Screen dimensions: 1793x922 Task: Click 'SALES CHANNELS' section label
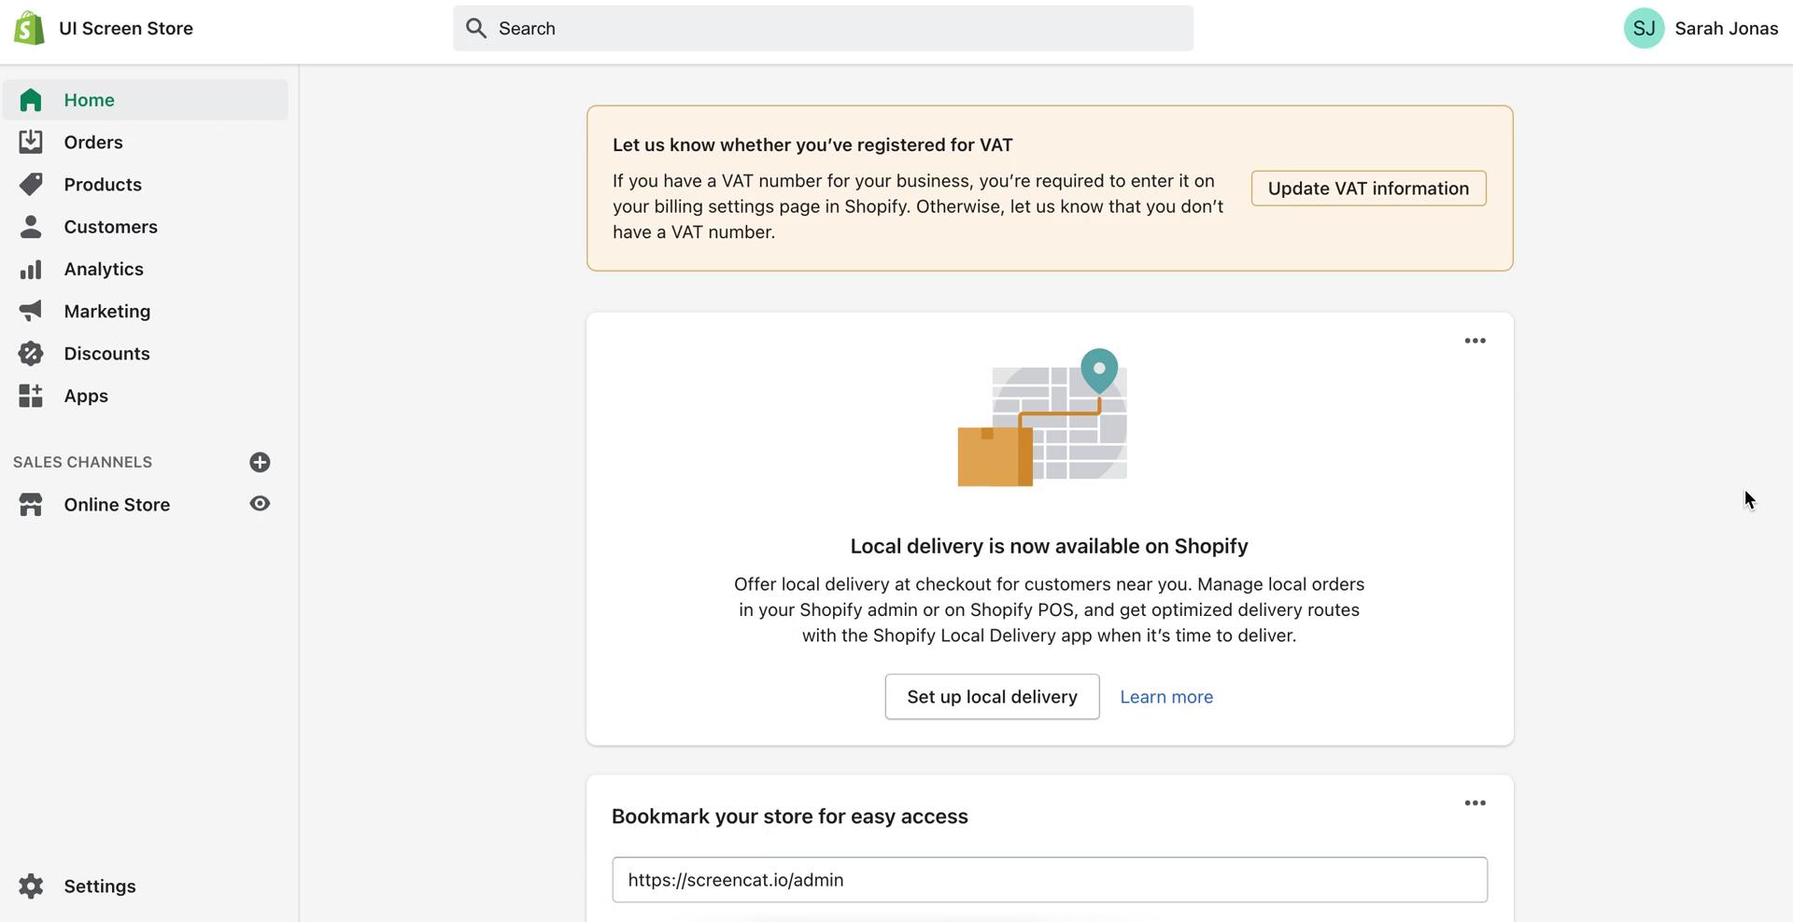82,462
